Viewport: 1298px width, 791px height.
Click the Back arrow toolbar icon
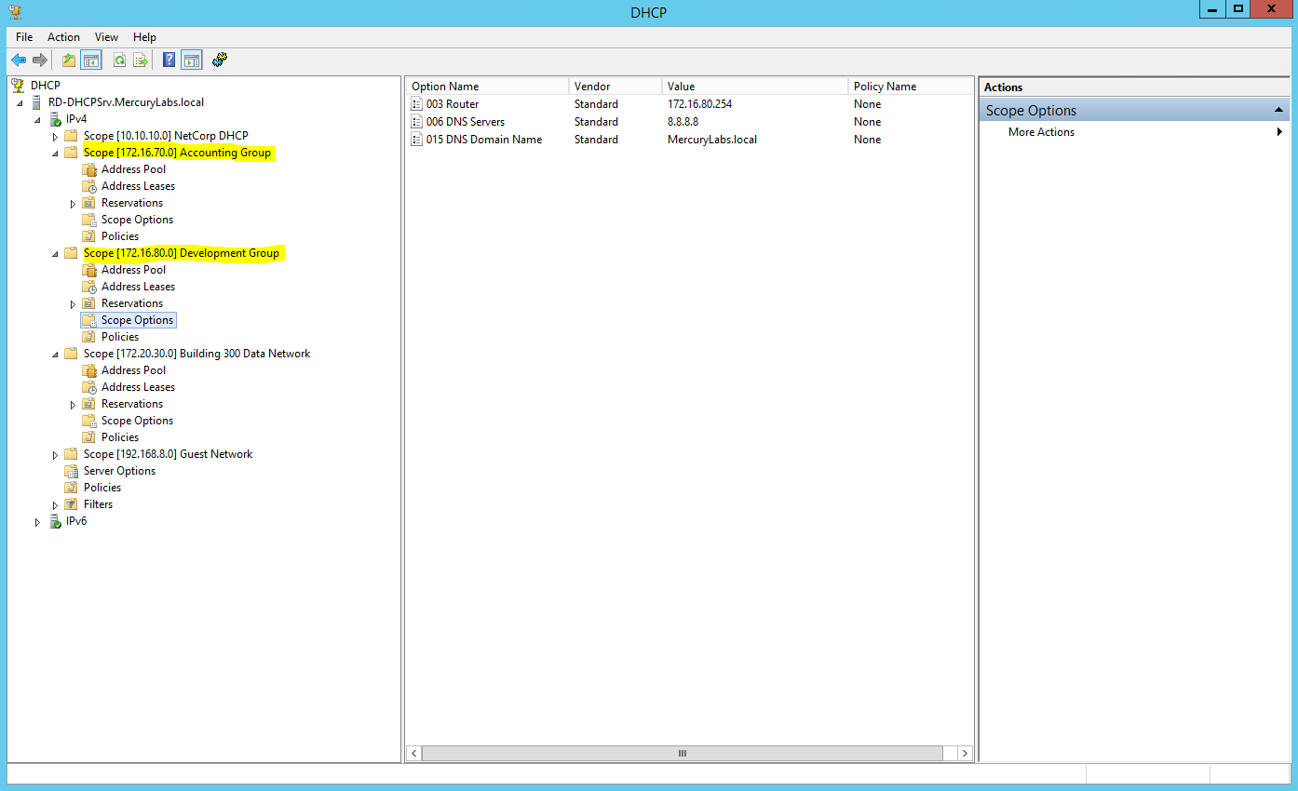[x=19, y=60]
